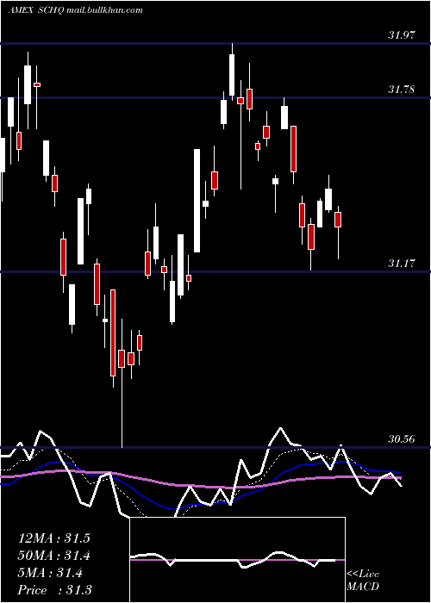431x603 pixels.
Task: Click inside the Live MACD inset chart
Action: [237, 560]
